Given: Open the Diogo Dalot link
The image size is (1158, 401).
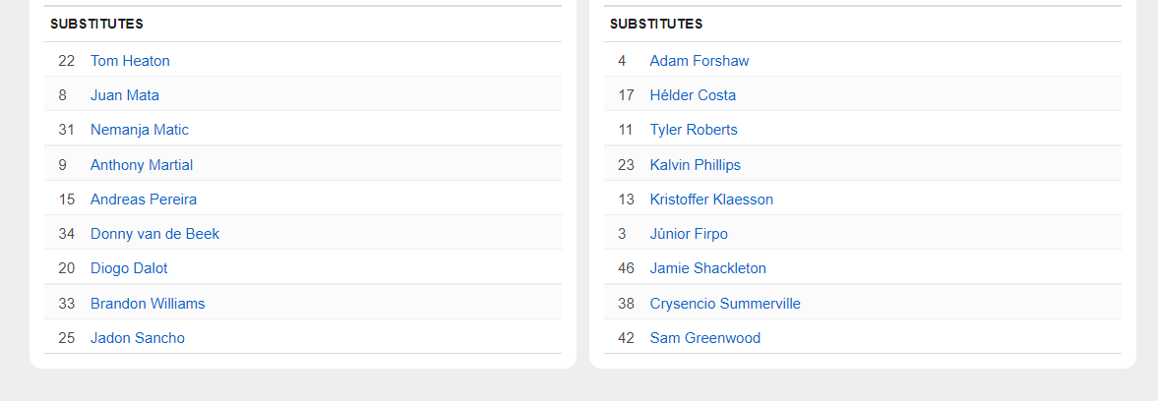Looking at the screenshot, I should 129,268.
